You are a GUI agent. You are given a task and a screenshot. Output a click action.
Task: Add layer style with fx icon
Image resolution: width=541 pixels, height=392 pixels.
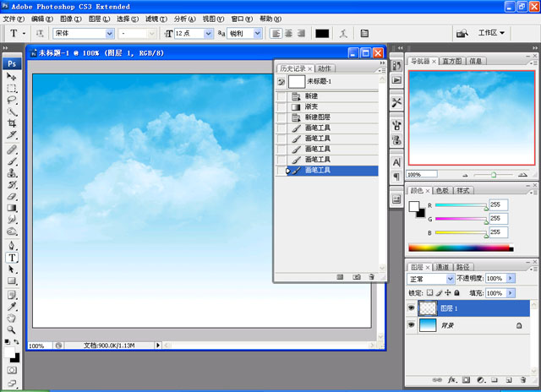452,380
